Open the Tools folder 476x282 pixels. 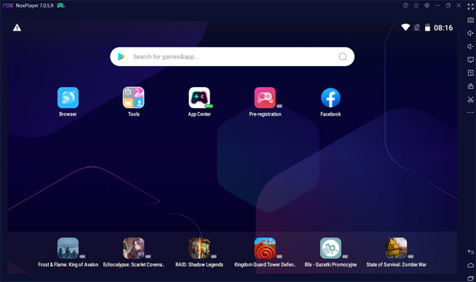pos(134,98)
